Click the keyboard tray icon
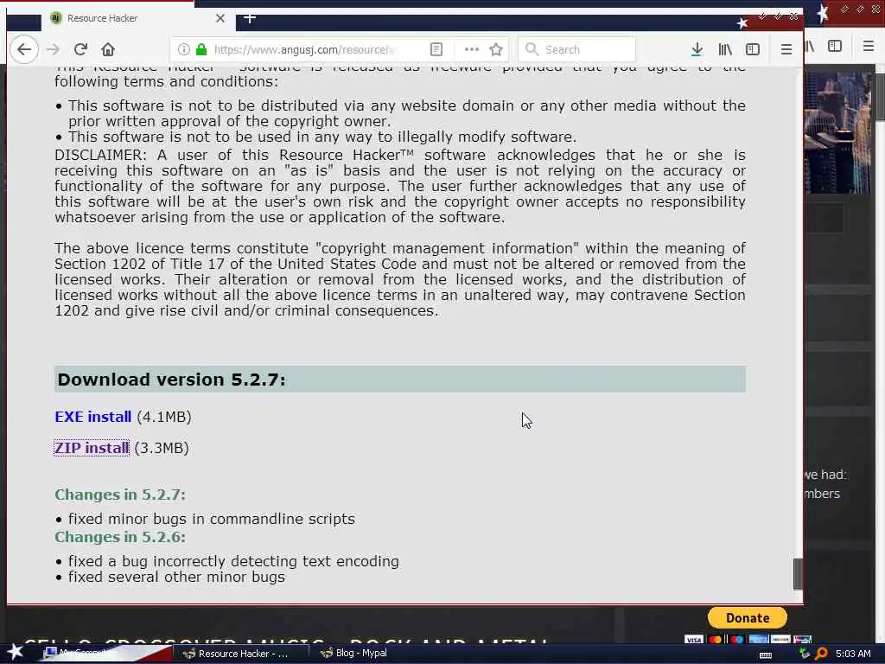 tap(766, 654)
